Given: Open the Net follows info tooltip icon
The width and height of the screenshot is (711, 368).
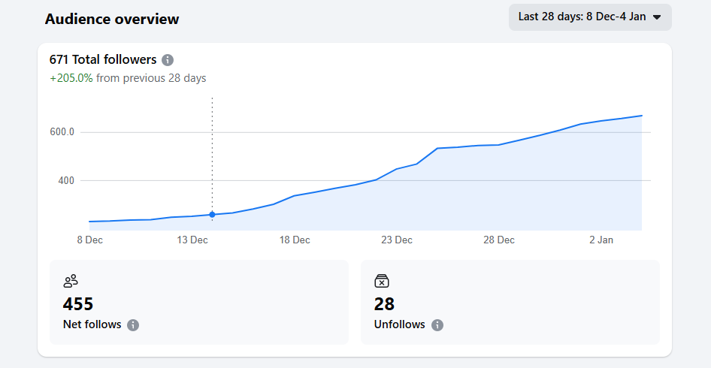Looking at the screenshot, I should [x=133, y=325].
